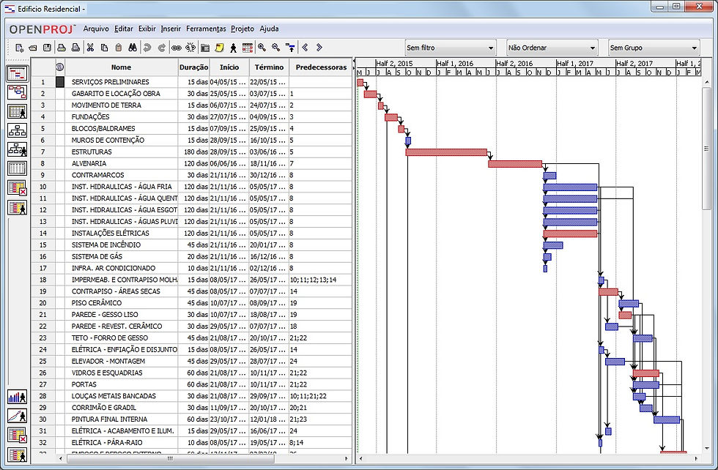This screenshot has height=470, width=718.
Task: Switch to Network diagram view in sidebar
Action: [18, 92]
